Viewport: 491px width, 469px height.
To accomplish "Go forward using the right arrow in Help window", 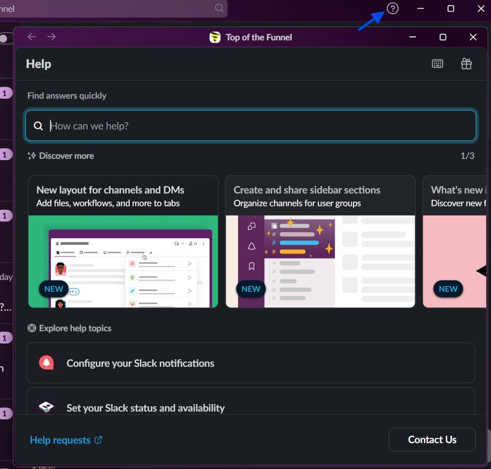I will (52, 37).
